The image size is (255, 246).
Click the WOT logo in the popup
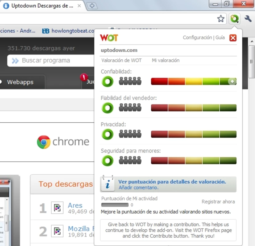pos(109,38)
